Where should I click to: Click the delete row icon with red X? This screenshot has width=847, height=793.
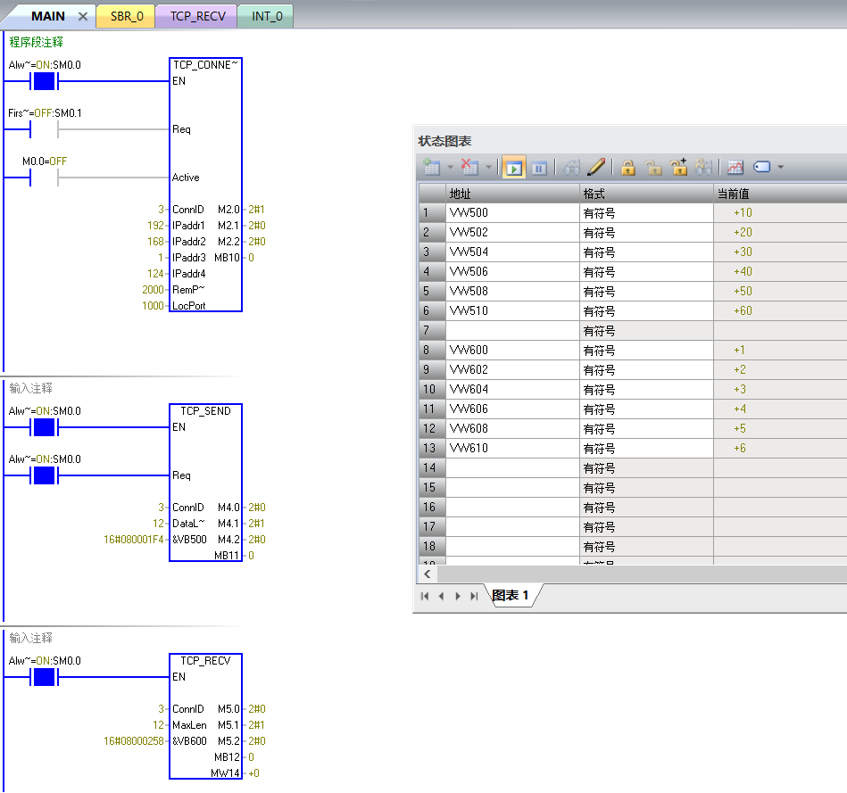click(x=470, y=167)
